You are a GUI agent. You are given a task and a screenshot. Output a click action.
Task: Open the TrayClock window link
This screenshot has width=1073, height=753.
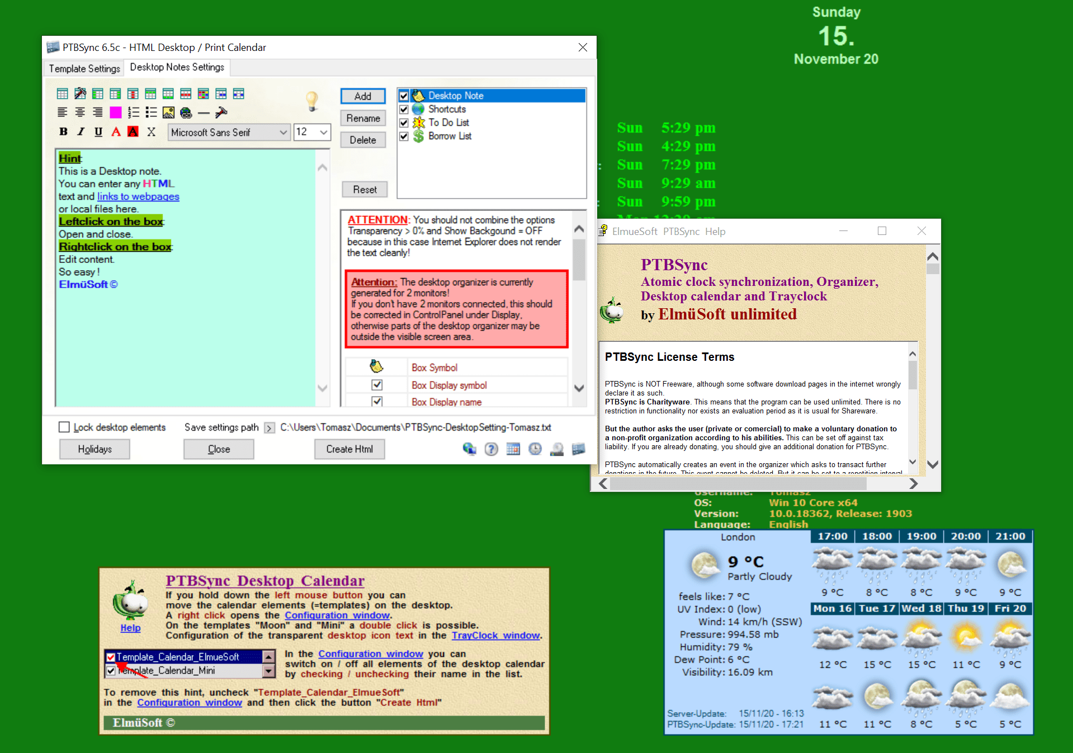(496, 636)
